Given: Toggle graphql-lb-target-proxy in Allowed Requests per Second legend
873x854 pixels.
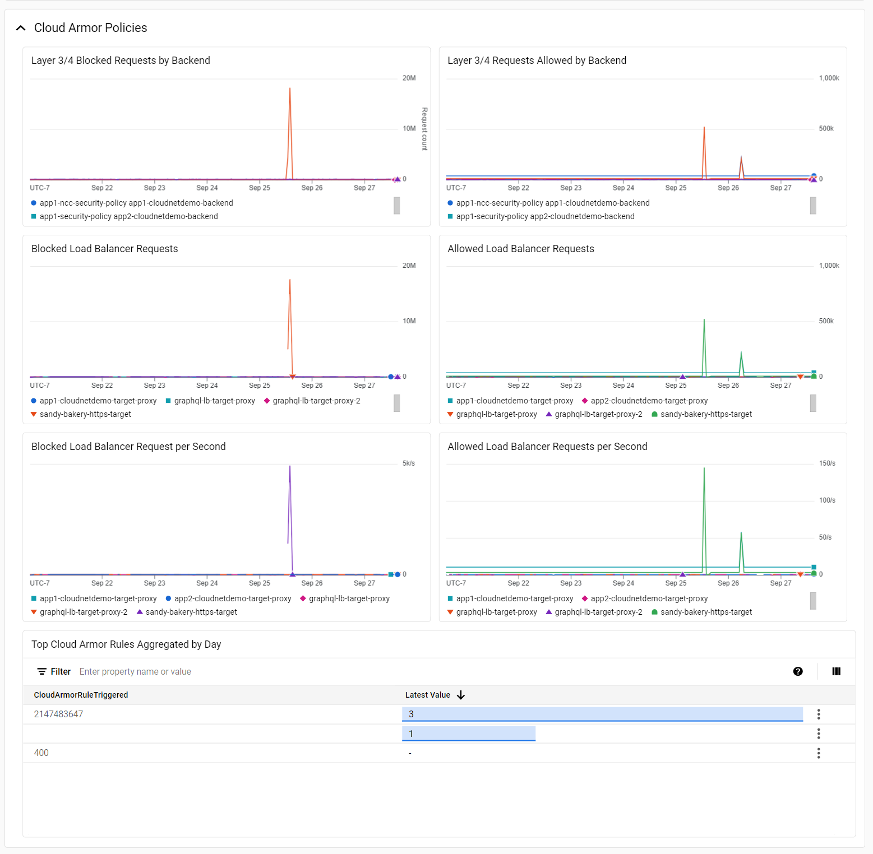Looking at the screenshot, I should click(492, 612).
